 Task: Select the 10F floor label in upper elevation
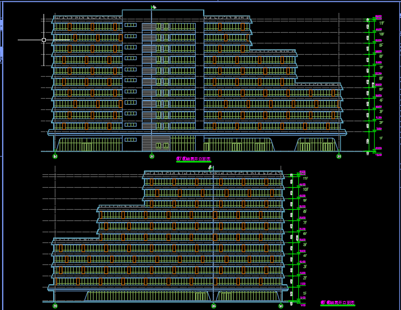(x=382, y=34)
